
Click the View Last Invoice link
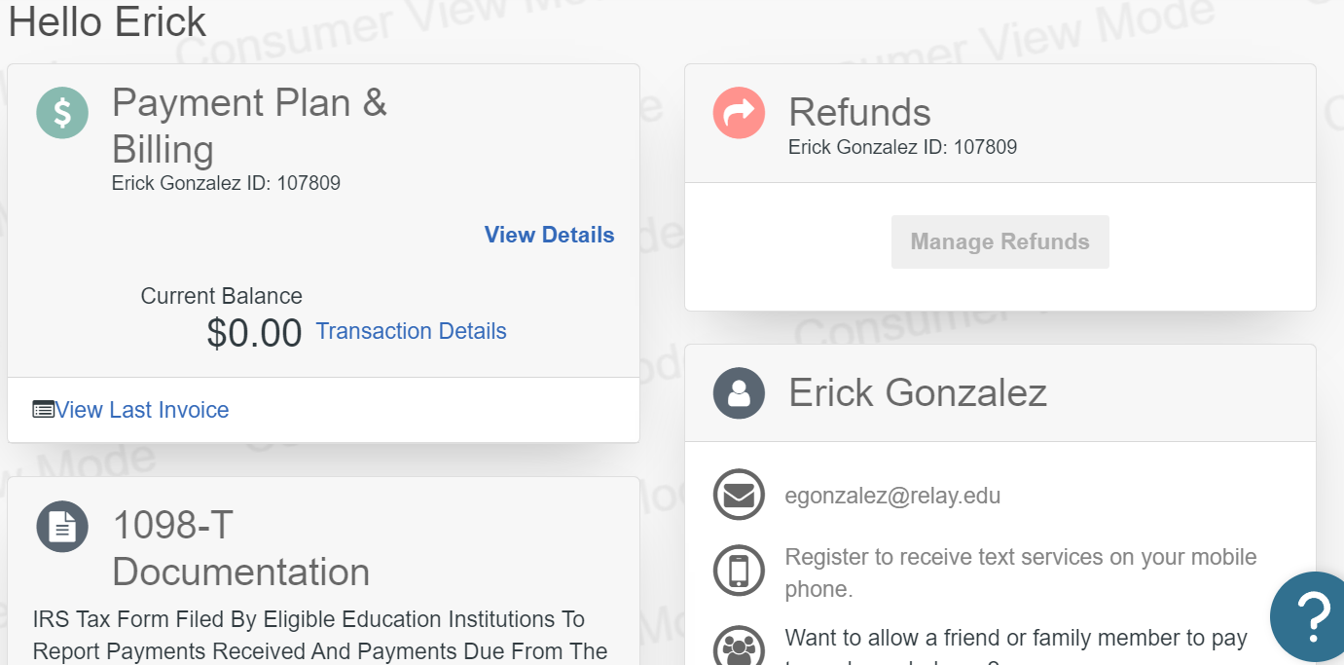142,410
